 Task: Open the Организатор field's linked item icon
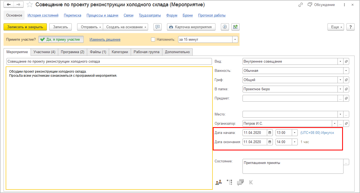(346, 124)
